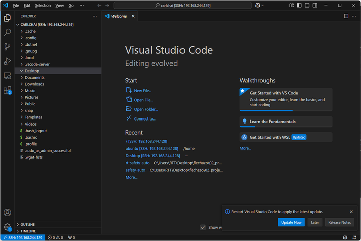Expand the .cache folder
The height and width of the screenshot is (241, 361).
tap(58, 31)
